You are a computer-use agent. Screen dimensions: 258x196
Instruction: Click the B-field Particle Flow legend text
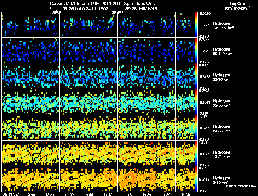[x=241, y=186]
